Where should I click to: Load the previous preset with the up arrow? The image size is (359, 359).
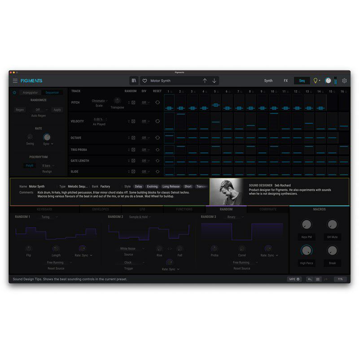click(205, 81)
